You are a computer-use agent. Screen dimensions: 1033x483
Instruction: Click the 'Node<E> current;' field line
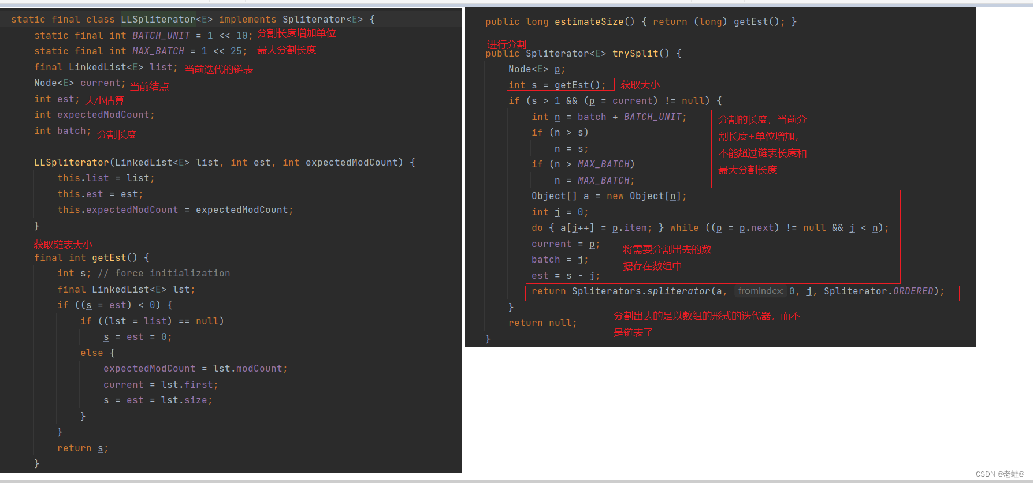80,83
